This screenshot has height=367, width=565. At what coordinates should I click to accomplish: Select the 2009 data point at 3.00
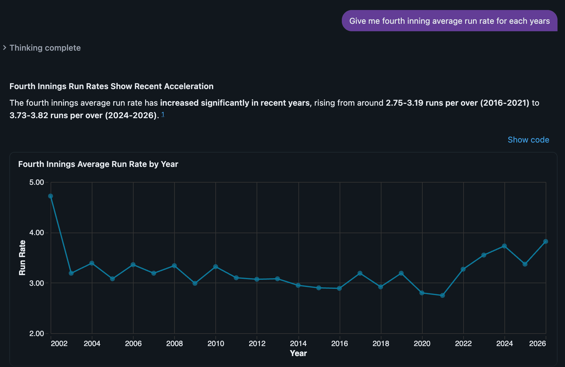click(195, 283)
